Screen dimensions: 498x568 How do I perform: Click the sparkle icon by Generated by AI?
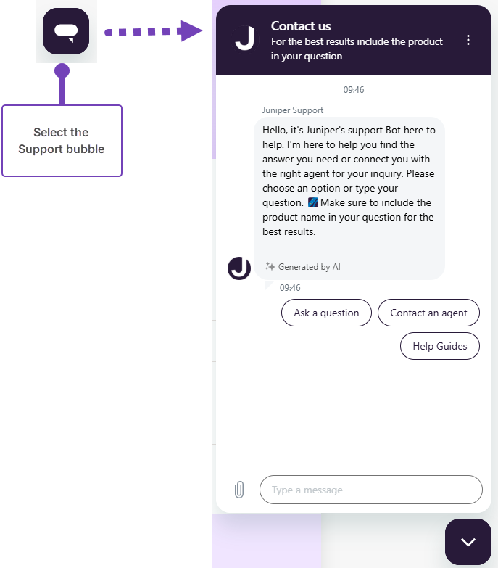270,266
